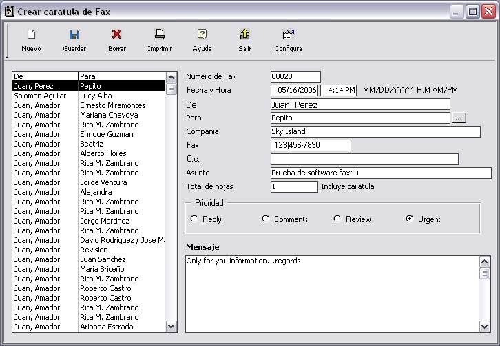
Task: Click the date field showing 05/16/2006
Action: click(x=295, y=90)
